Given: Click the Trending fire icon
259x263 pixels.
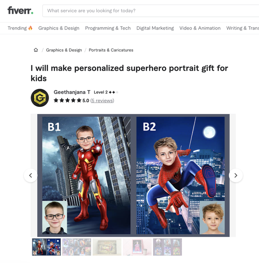Looking at the screenshot, I should pos(30,28).
